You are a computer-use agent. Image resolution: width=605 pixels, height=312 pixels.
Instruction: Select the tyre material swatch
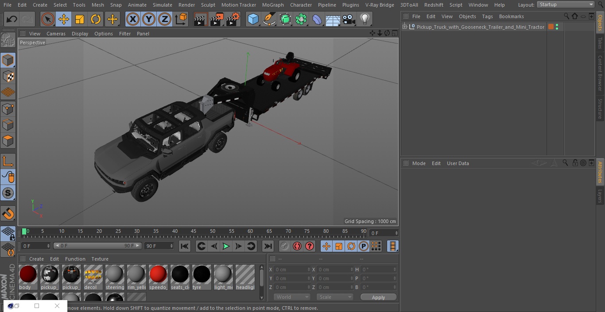[x=202, y=277]
